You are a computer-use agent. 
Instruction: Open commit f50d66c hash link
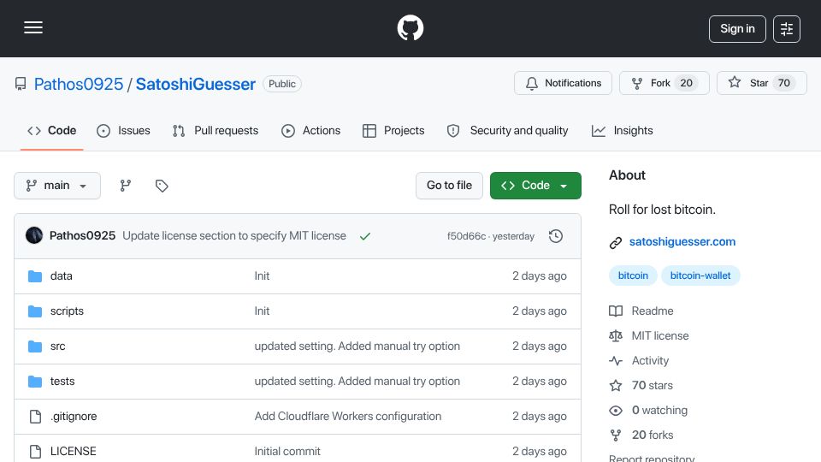pyautogui.click(x=466, y=236)
